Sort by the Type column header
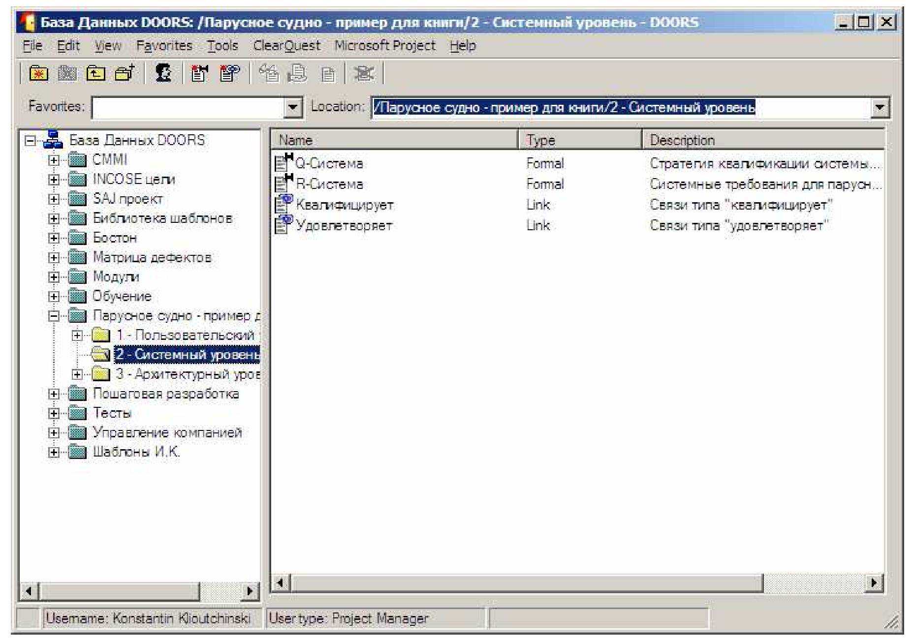Image resolution: width=912 pixels, height=642 pixels. click(x=580, y=140)
